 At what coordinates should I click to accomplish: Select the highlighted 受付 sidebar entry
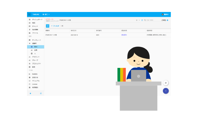point(36,47)
